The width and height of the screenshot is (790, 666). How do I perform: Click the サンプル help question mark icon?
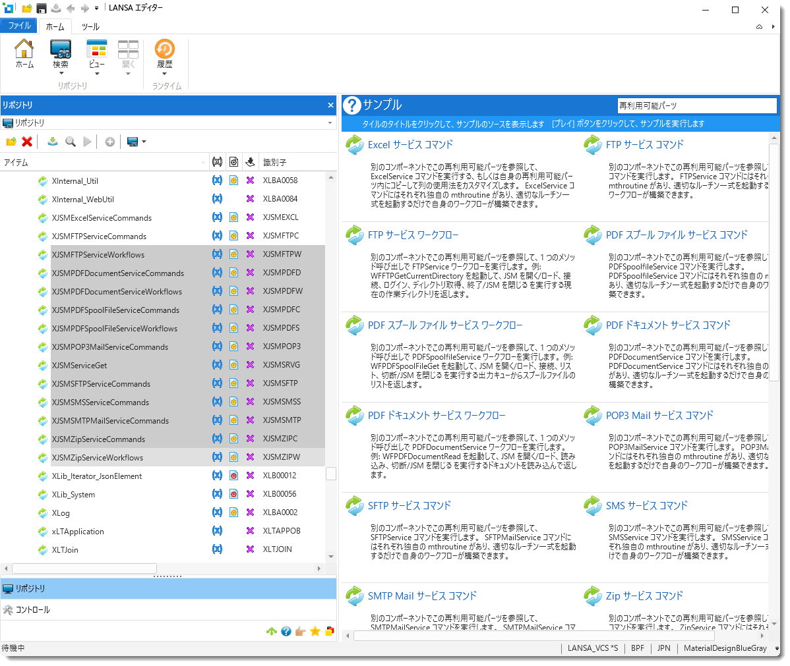(352, 105)
